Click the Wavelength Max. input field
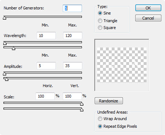Screen dimensions: 165x135 coord(73,36)
